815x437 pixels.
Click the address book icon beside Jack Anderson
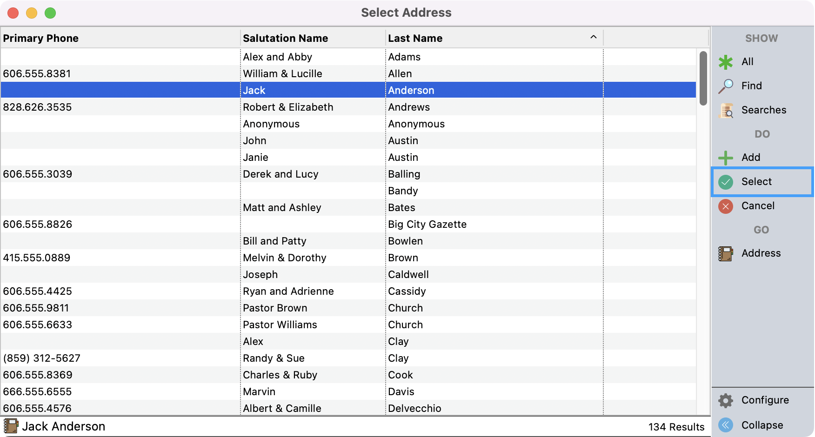11,426
